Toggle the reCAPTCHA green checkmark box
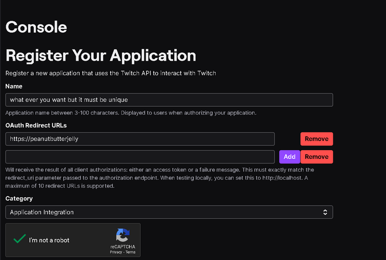The width and height of the screenshot is (386, 260). [x=20, y=239]
